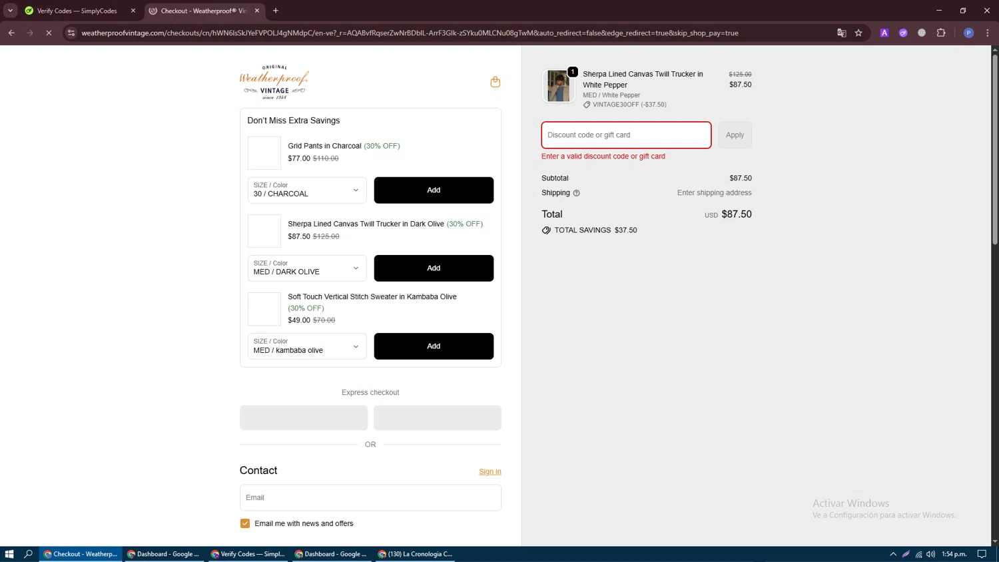The height and width of the screenshot is (562, 999).
Task: Click the pen icon in system tray
Action: (906, 554)
